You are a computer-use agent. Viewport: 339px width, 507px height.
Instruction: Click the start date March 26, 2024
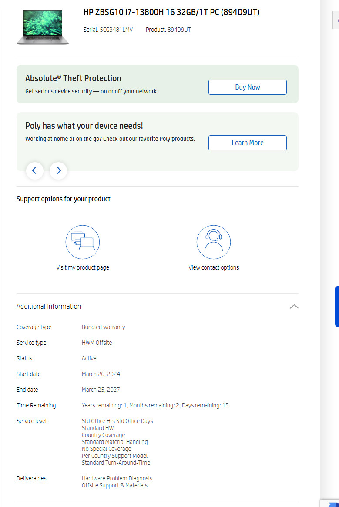(x=101, y=374)
